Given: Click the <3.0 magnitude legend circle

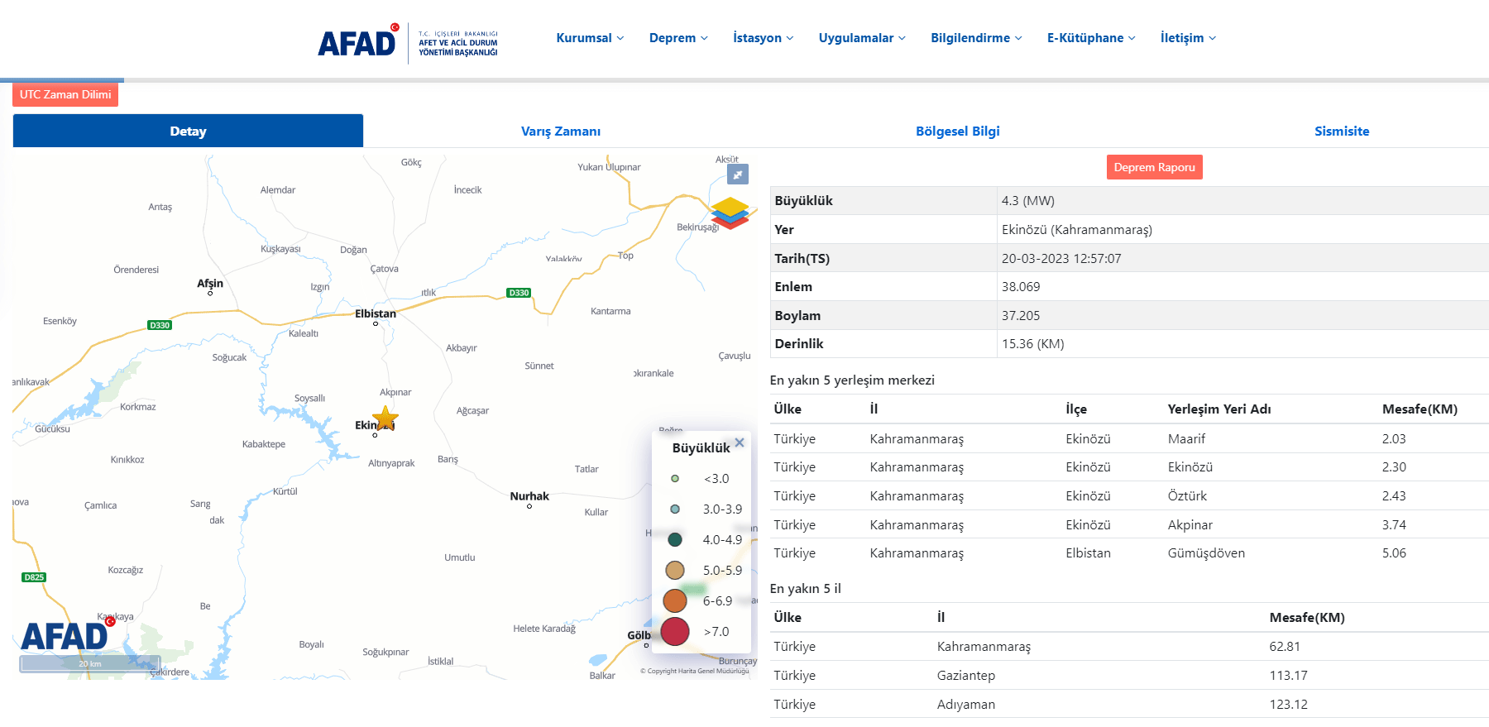Looking at the screenshot, I should coord(675,479).
